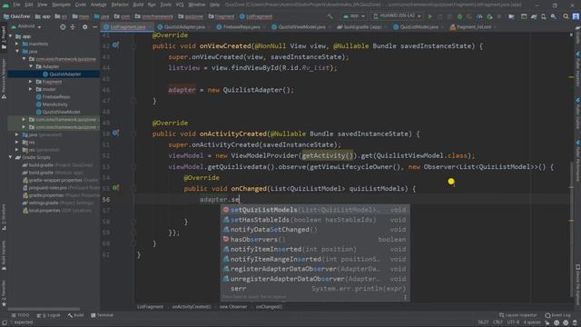Click the override gutter icon on onViewCreated line
This screenshot has width=581, height=327.
(115, 45)
